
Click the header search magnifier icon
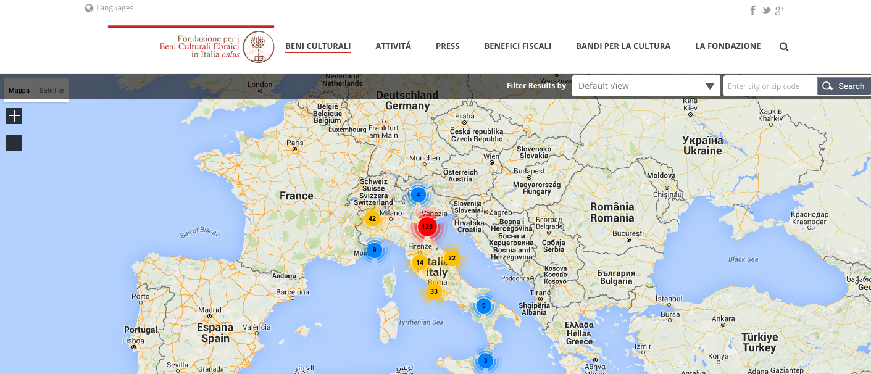[784, 46]
